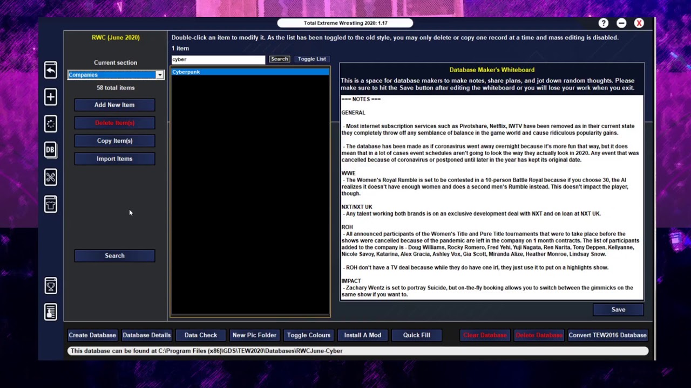Click the red Delete Item(s) button

point(114,123)
